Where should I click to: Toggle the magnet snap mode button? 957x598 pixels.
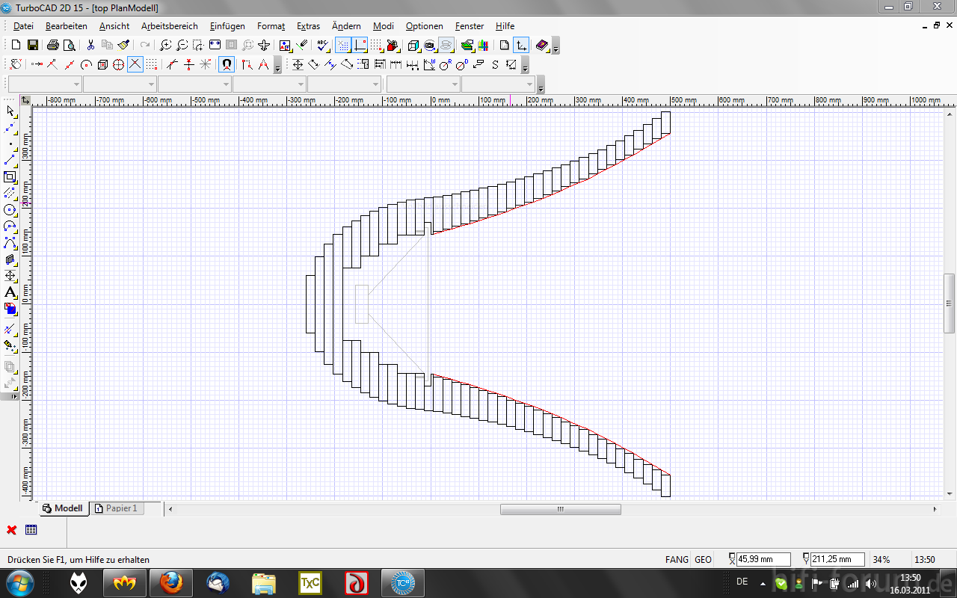tap(226, 65)
